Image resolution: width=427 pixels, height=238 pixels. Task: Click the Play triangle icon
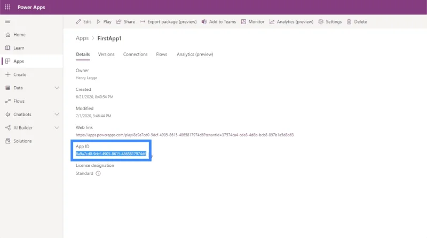coord(98,21)
